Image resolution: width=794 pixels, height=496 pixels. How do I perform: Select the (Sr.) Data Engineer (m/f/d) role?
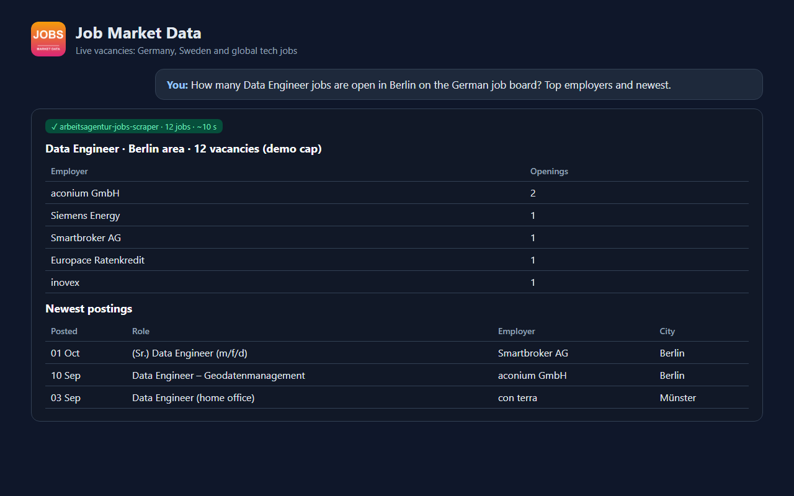click(190, 353)
